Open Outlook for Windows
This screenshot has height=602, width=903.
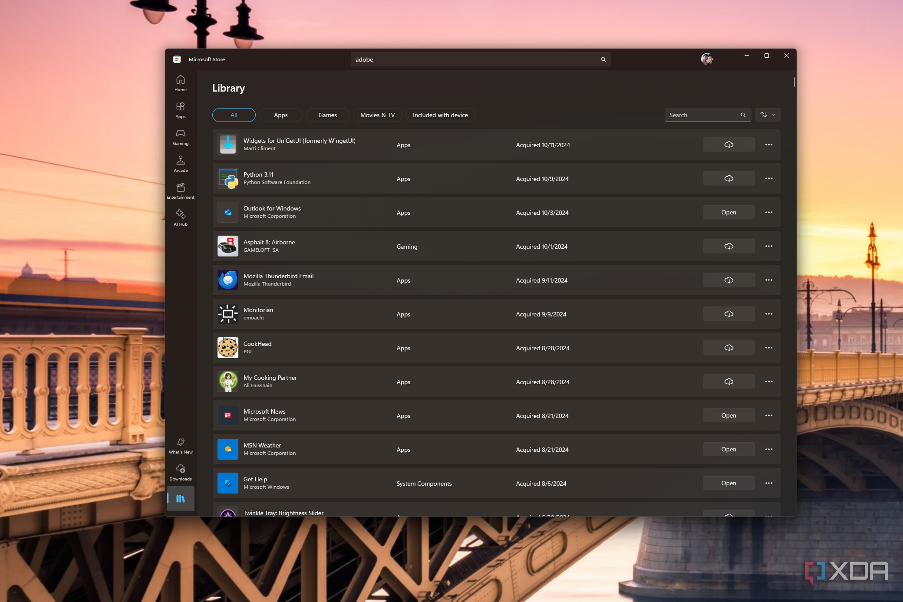pos(728,212)
